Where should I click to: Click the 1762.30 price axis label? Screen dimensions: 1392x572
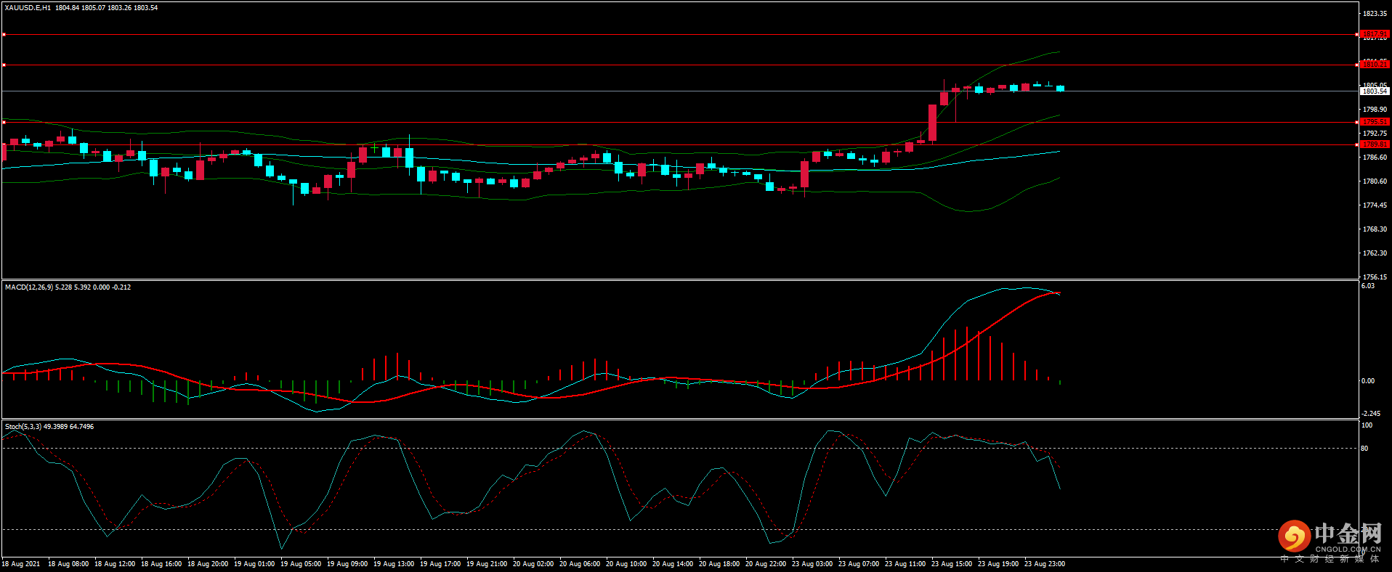(1375, 253)
